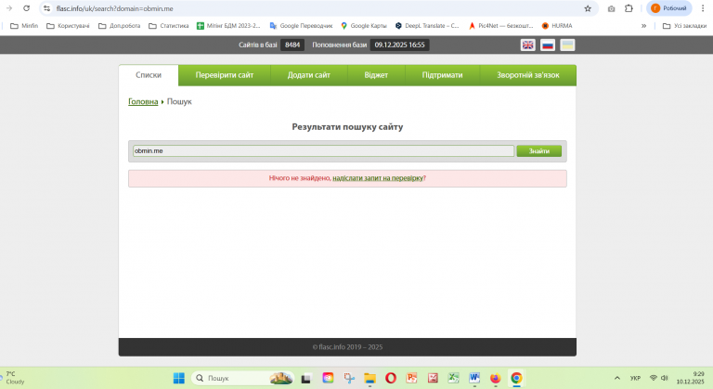Switch site language to English flag
This screenshot has height=389, width=713.
[x=527, y=45]
